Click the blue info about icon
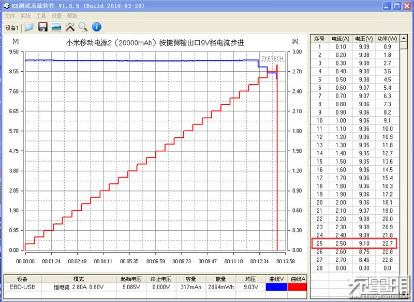 click(x=97, y=27)
